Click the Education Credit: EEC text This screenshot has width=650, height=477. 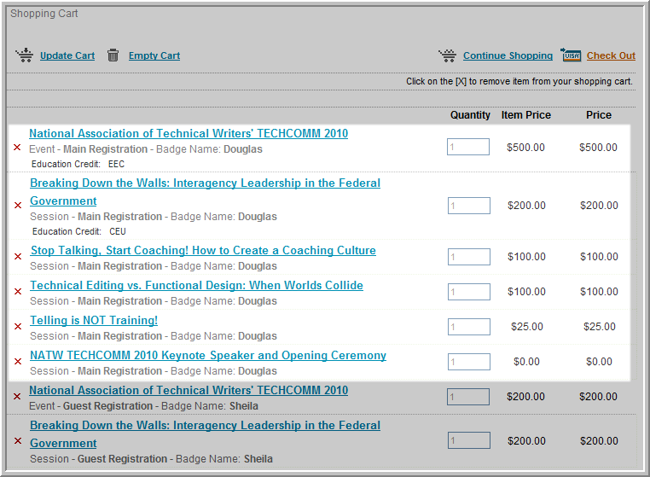click(78, 164)
